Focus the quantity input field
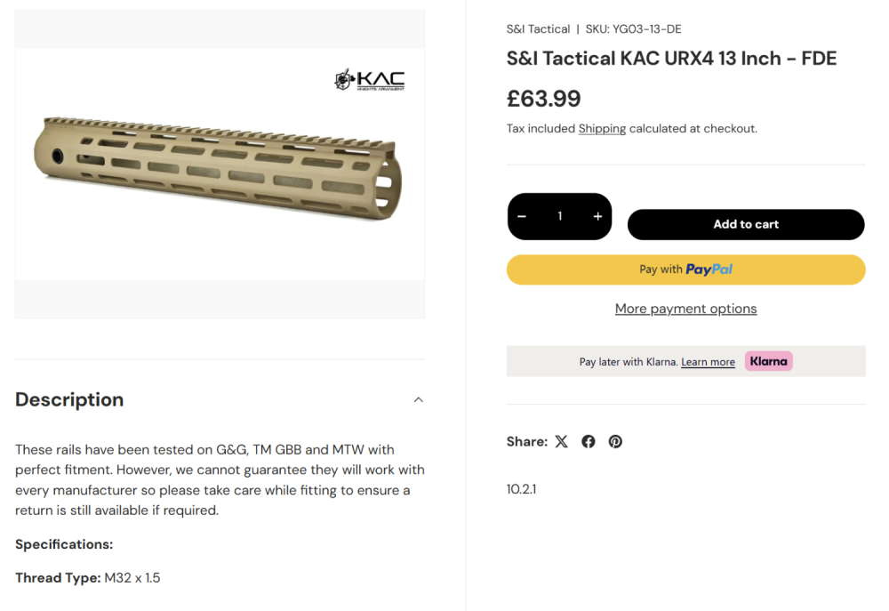 [560, 216]
